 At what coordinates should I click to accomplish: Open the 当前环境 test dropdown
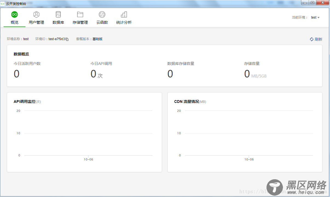pyautogui.click(x=315, y=17)
